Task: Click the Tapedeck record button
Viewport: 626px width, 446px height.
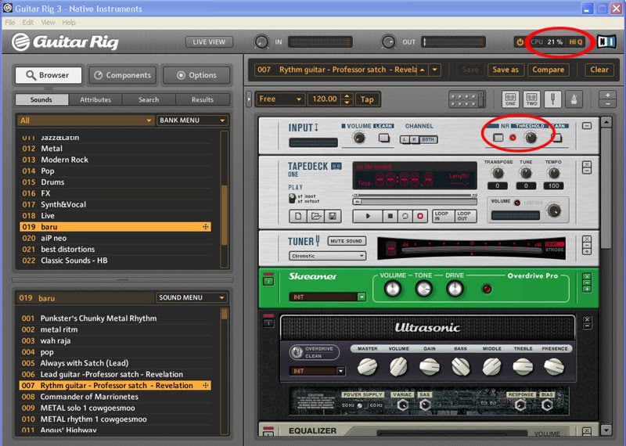Action: click(x=420, y=216)
